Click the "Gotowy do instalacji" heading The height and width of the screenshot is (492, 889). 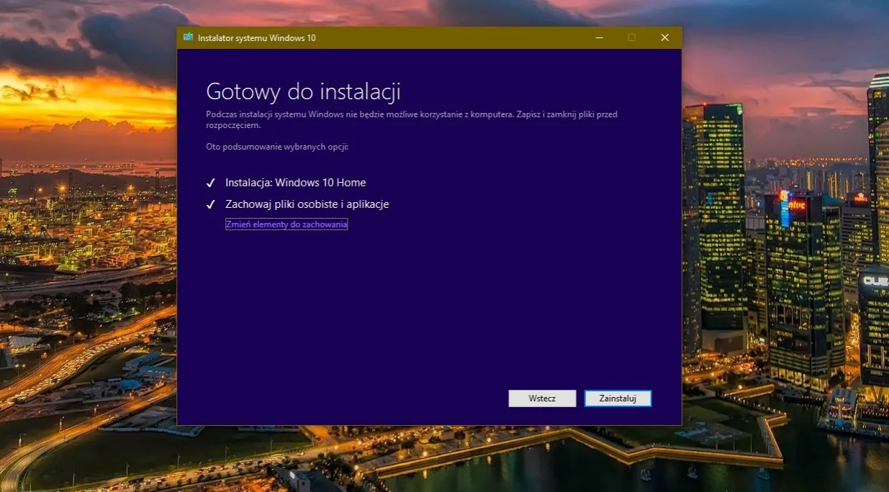click(304, 91)
